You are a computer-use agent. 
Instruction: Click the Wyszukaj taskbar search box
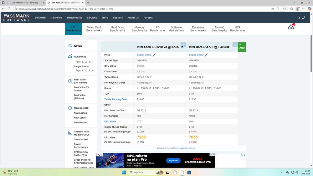coord(146,173)
